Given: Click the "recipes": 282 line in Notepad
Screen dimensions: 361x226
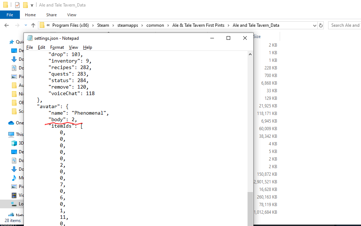Looking at the screenshot, I should pos(70,68).
